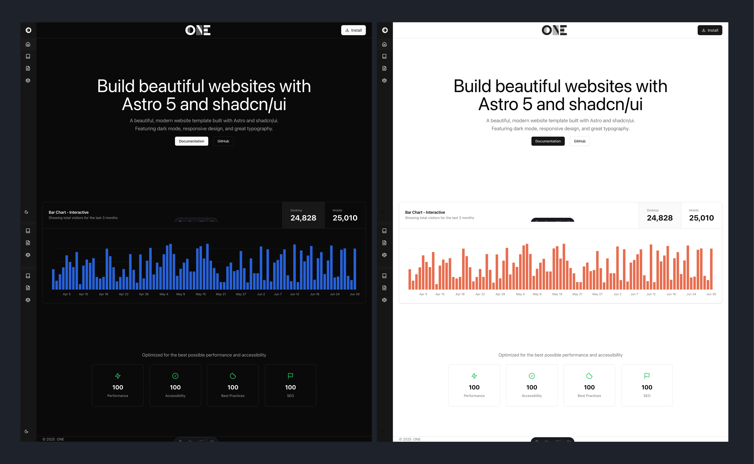Image resolution: width=754 pixels, height=464 pixels.
Task: Click 'Jun 2' axis label in orange chart
Action: [617, 294]
